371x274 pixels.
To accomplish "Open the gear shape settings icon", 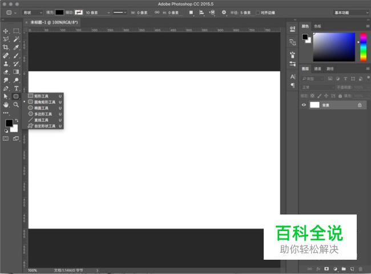I will (x=224, y=12).
